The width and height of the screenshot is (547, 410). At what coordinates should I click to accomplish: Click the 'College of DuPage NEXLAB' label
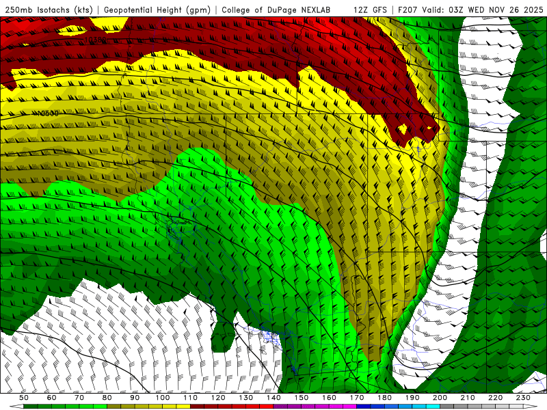[x=276, y=10]
